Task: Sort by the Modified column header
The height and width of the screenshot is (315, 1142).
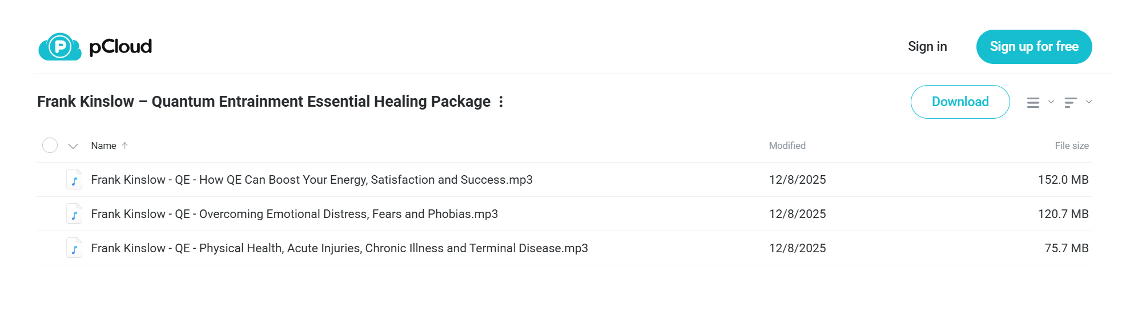Action: tap(787, 146)
